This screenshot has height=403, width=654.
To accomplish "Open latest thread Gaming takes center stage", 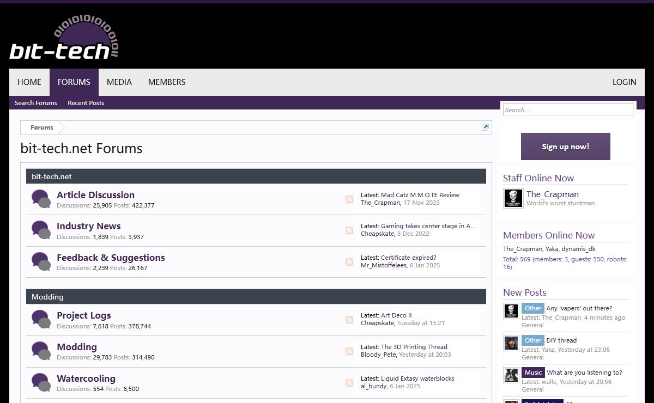I will click(x=428, y=226).
